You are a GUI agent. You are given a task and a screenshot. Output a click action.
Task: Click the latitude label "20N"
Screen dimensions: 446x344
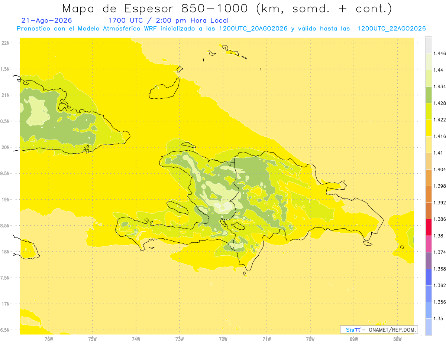(x=6, y=147)
